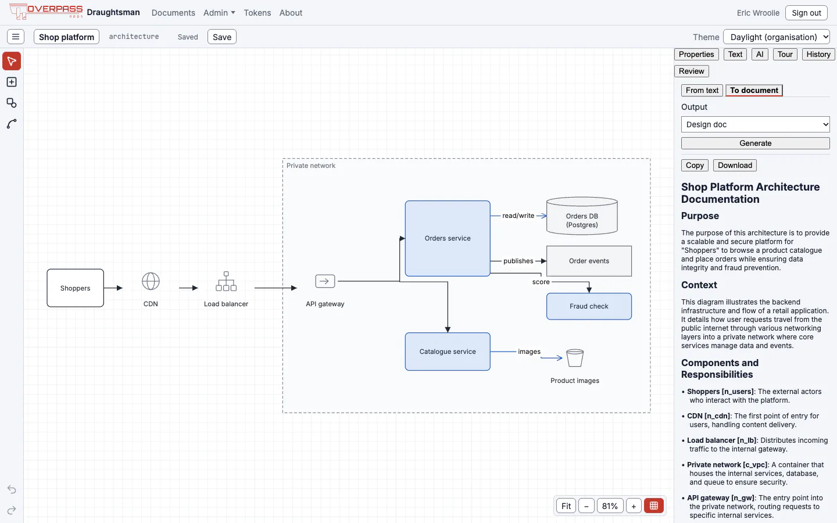The height and width of the screenshot is (523, 837).
Task: Open the Documents page
Action: [x=173, y=13]
